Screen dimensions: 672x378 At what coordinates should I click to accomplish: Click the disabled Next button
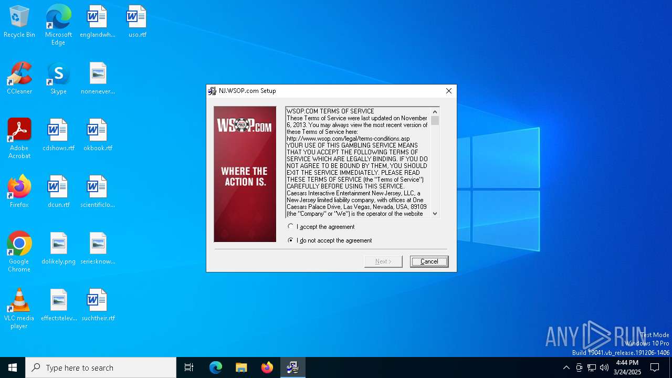click(383, 261)
